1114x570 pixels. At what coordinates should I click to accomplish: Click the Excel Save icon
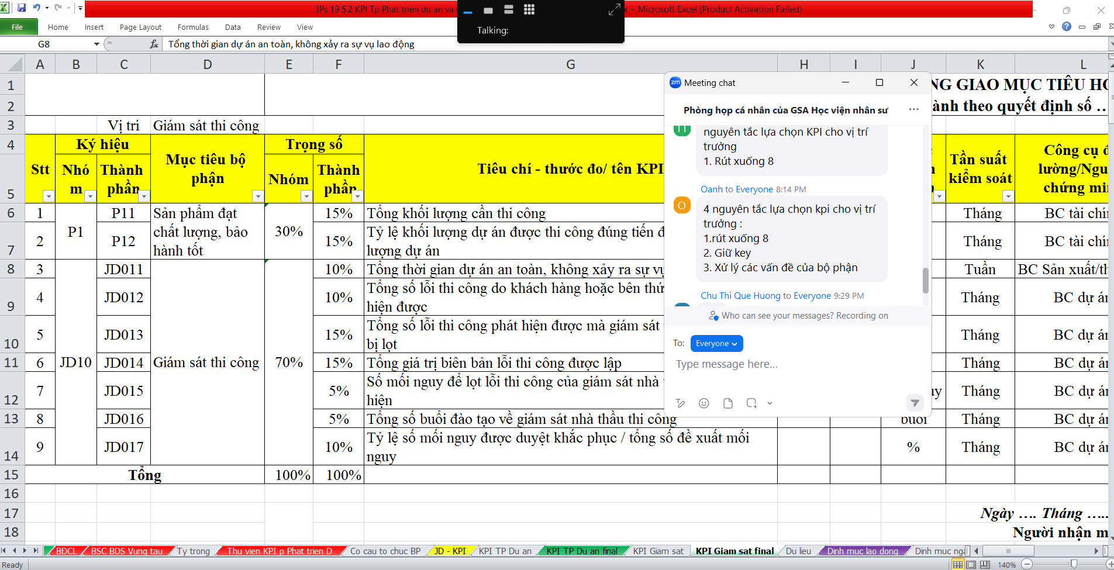click(22, 8)
